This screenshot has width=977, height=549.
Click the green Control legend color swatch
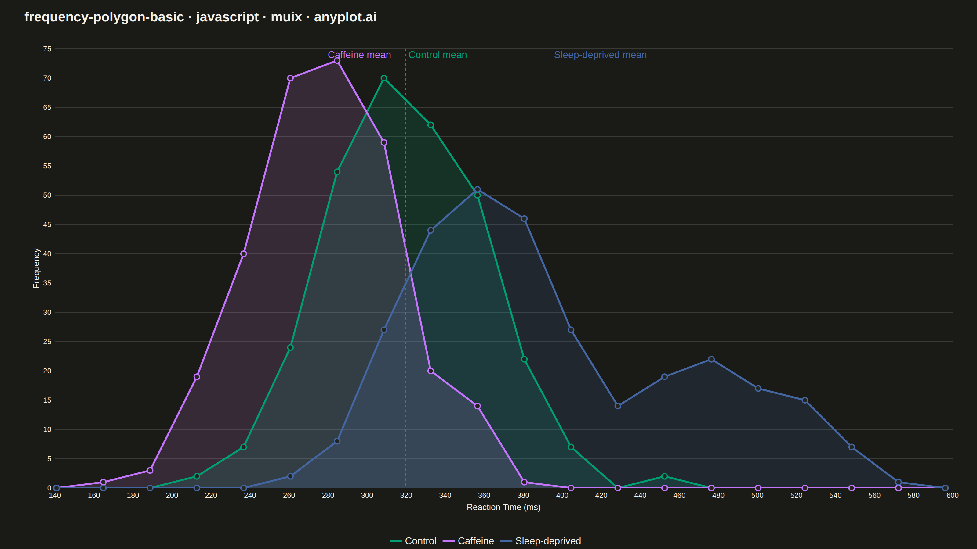point(396,541)
